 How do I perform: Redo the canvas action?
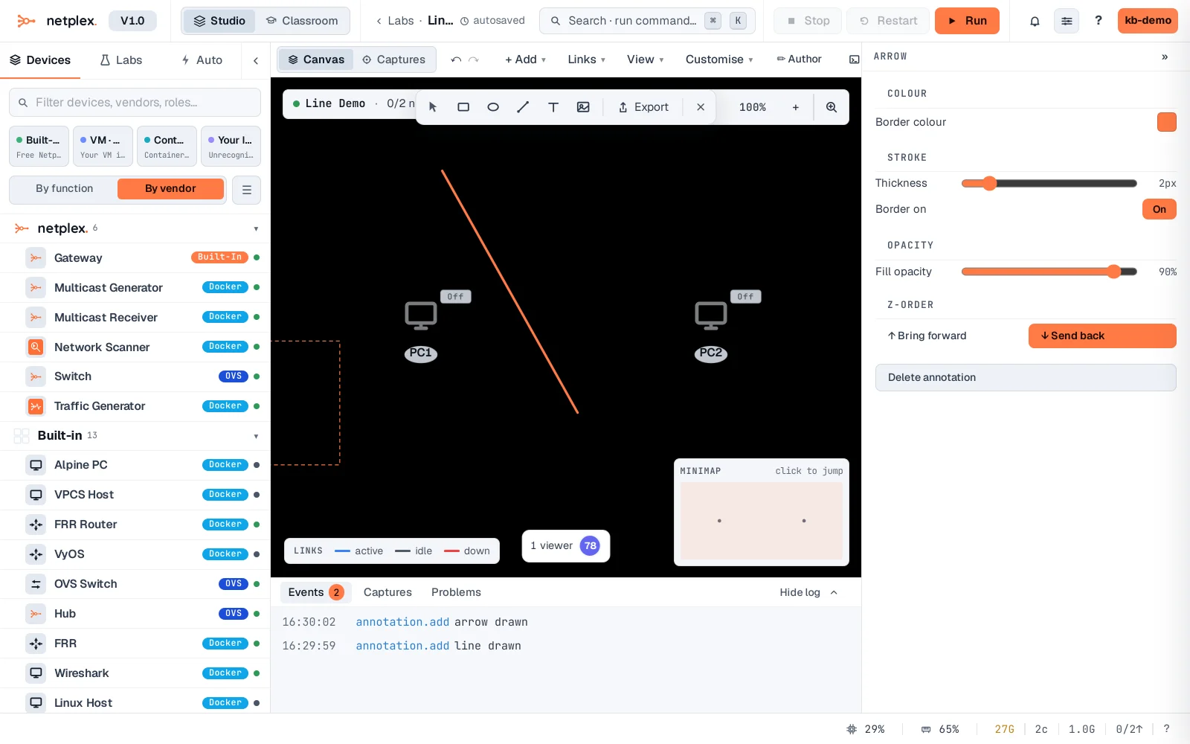[474, 60]
